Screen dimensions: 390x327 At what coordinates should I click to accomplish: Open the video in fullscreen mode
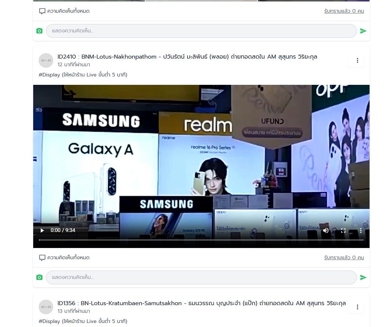point(343,231)
